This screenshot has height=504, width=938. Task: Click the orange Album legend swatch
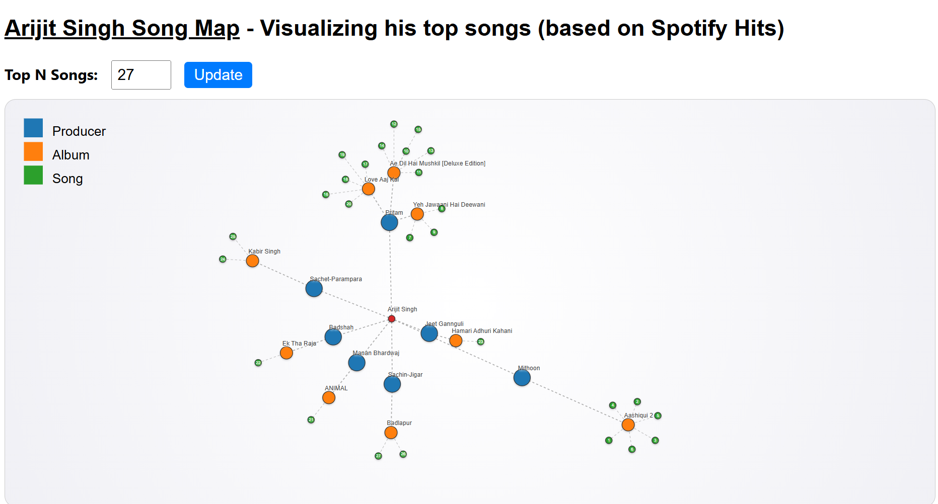tap(33, 152)
